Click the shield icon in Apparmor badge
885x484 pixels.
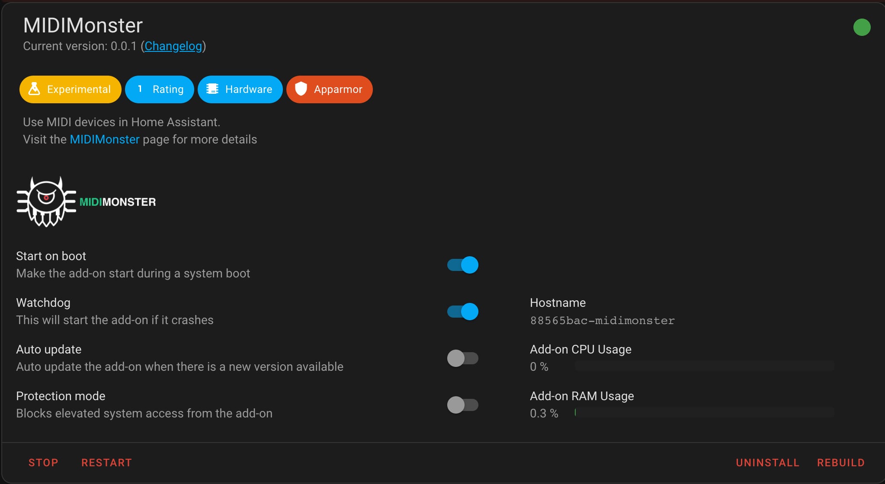301,89
